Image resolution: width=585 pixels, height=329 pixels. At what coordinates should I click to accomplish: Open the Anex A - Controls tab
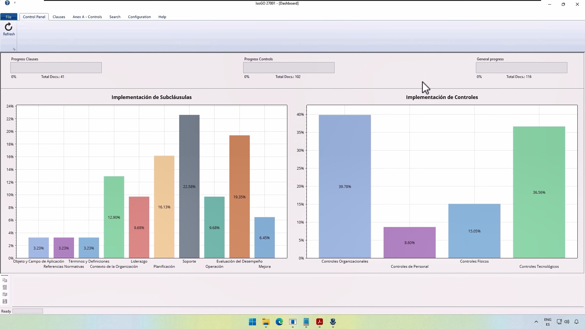[87, 17]
